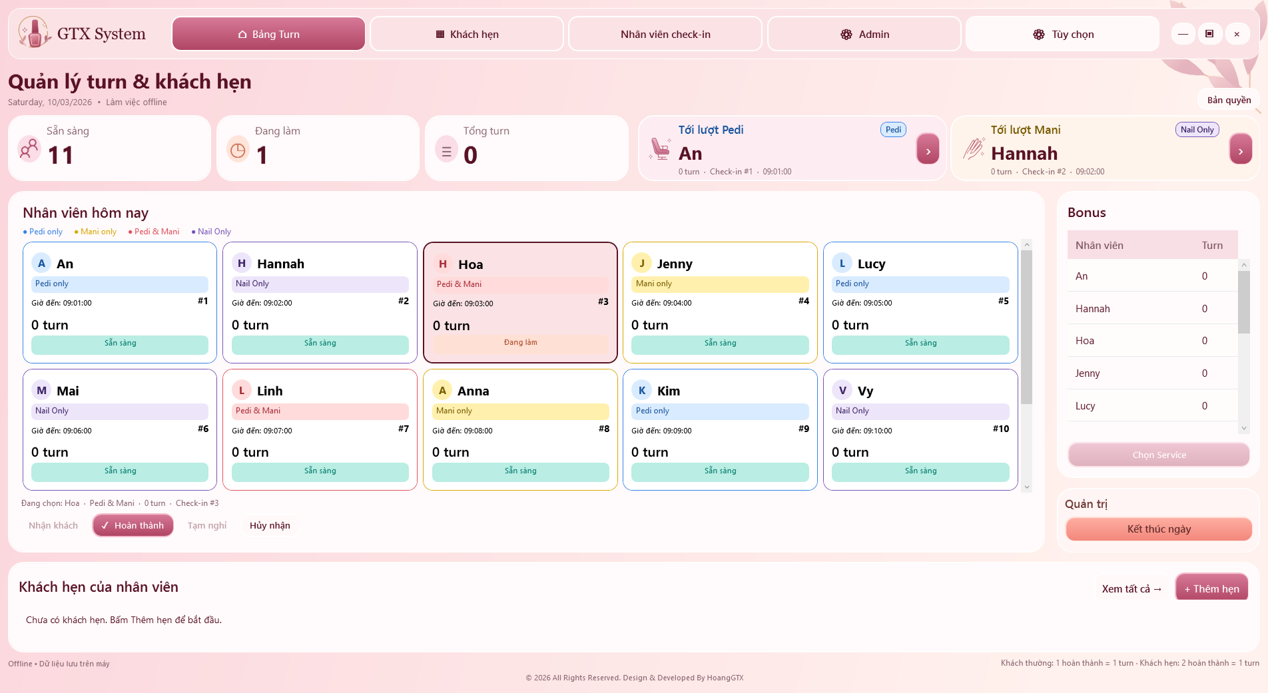Screen dimensions: 1268x693
Task: Select the Jenny staff card
Action: [x=720, y=302]
